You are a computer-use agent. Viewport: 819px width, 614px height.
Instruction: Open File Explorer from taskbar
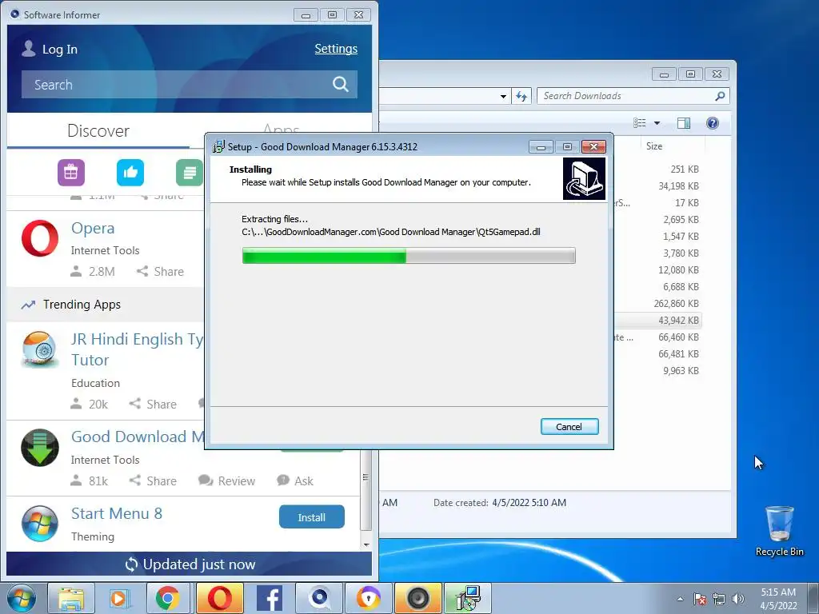coord(71,598)
